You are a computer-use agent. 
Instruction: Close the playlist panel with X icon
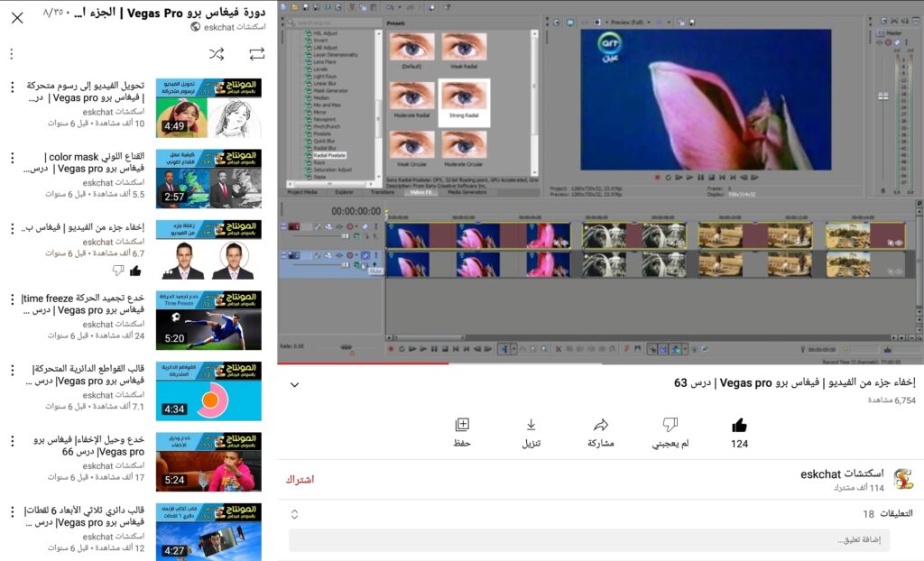pos(17,18)
